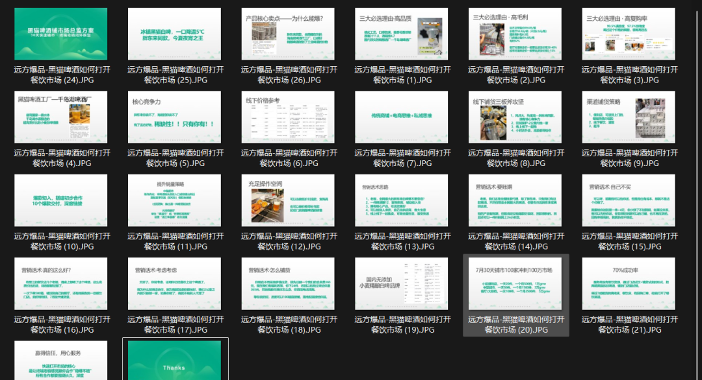
Task: Select thumbnail of file 餐饮市场 (15).JPG
Action: [x=629, y=200]
